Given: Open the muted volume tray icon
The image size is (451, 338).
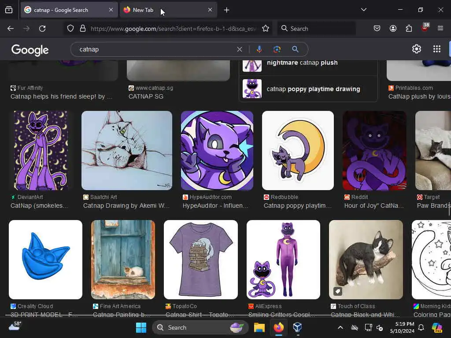Looking at the screenshot, I should tap(380, 327).
